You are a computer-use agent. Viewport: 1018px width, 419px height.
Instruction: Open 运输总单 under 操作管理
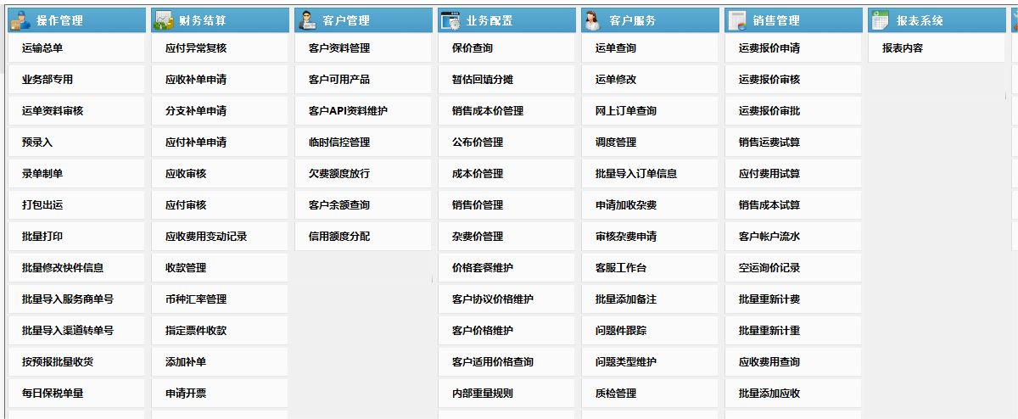point(42,48)
